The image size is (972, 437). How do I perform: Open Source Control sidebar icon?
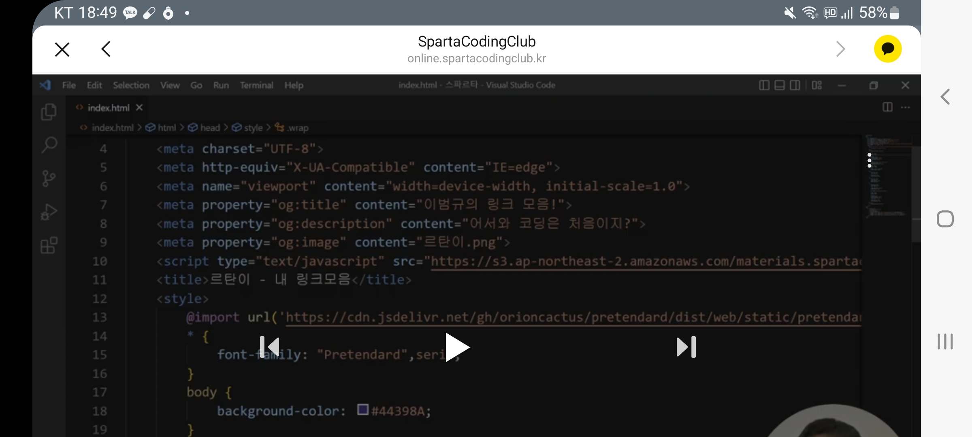49,178
